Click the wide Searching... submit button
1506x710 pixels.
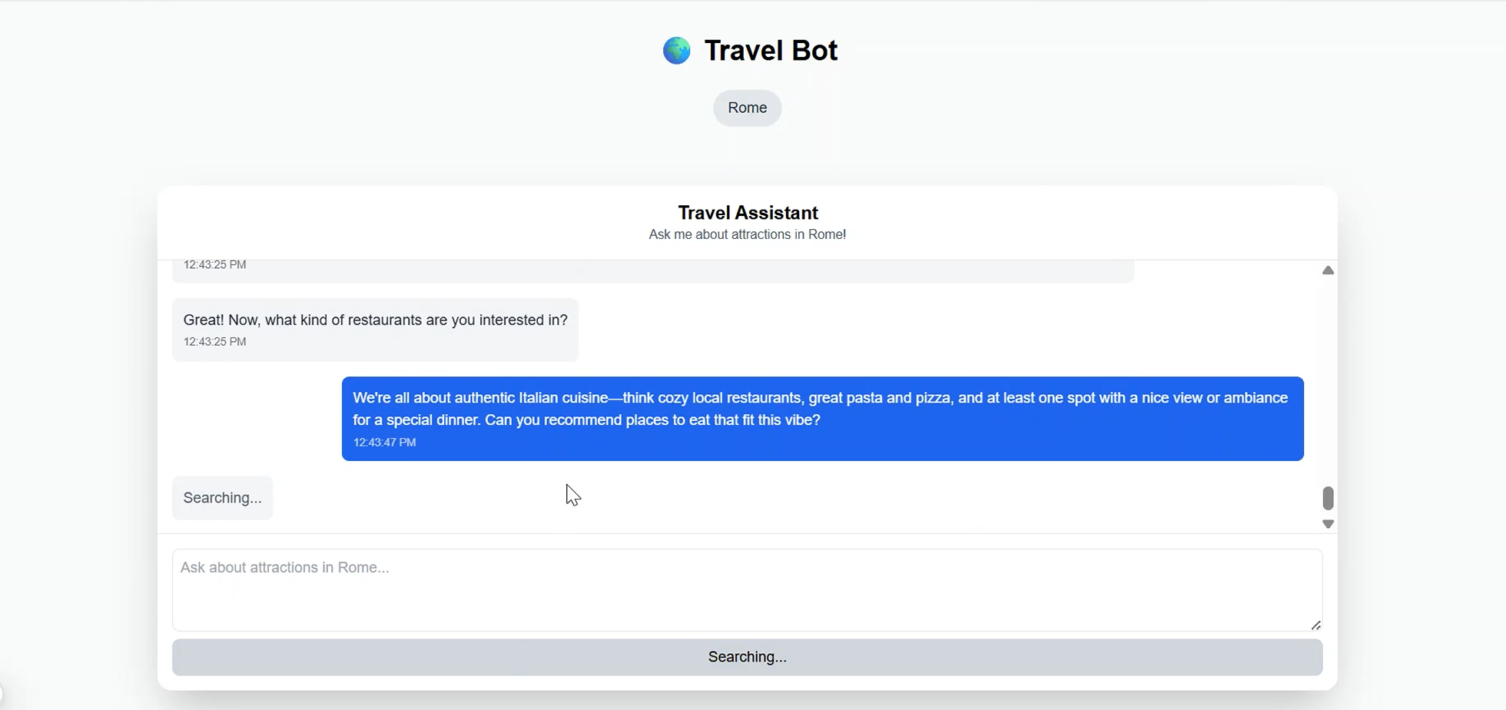(748, 658)
